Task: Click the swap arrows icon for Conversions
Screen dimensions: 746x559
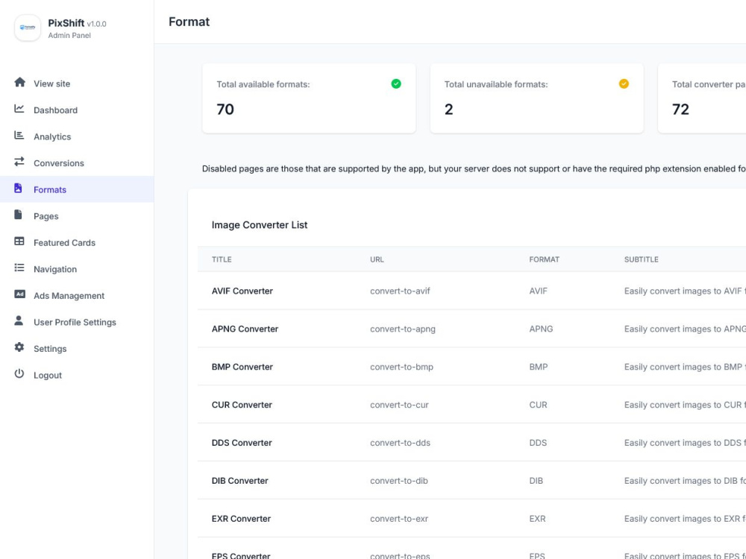Action: tap(19, 162)
